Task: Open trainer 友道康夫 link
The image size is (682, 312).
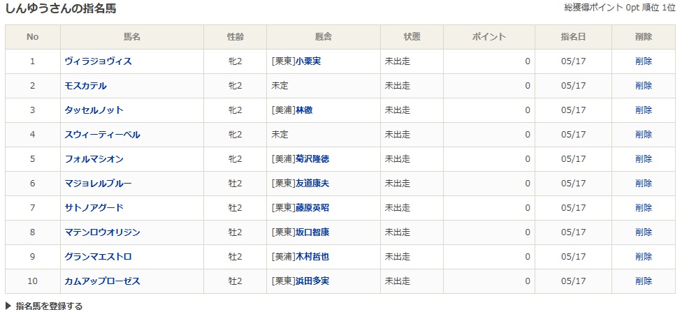Action: click(x=312, y=184)
